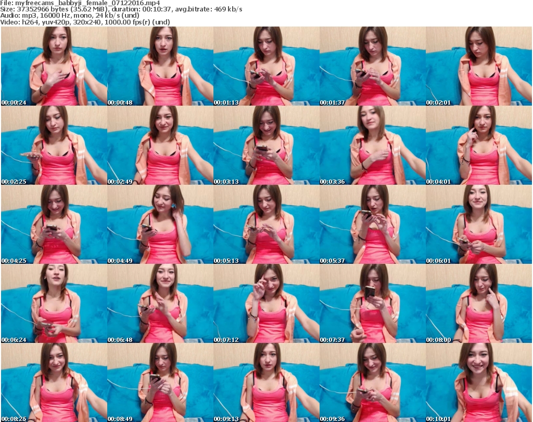Select the thumbnail stamped 00:00:24
The height and width of the screenshot is (422, 533).
54,66
